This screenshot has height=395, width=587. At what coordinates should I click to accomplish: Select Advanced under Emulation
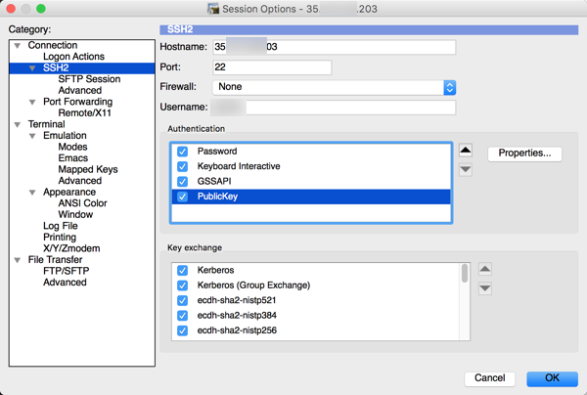pos(80,181)
